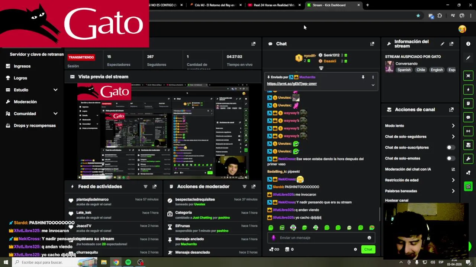The image size is (476, 267).
Task: Open a new browser tab
Action: (367, 5)
